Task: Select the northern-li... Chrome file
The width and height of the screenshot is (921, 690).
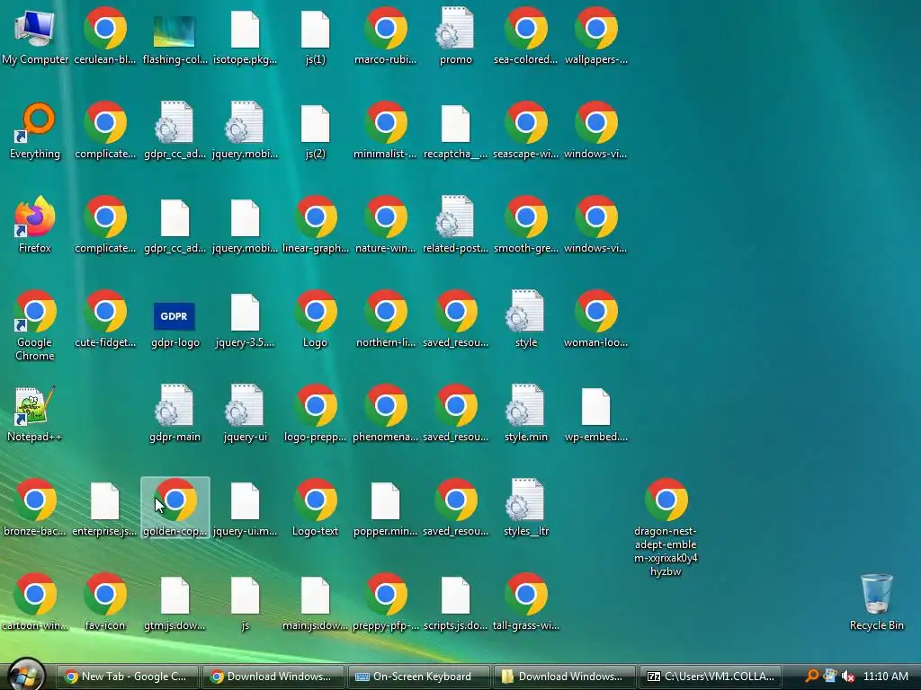Action: click(385, 319)
